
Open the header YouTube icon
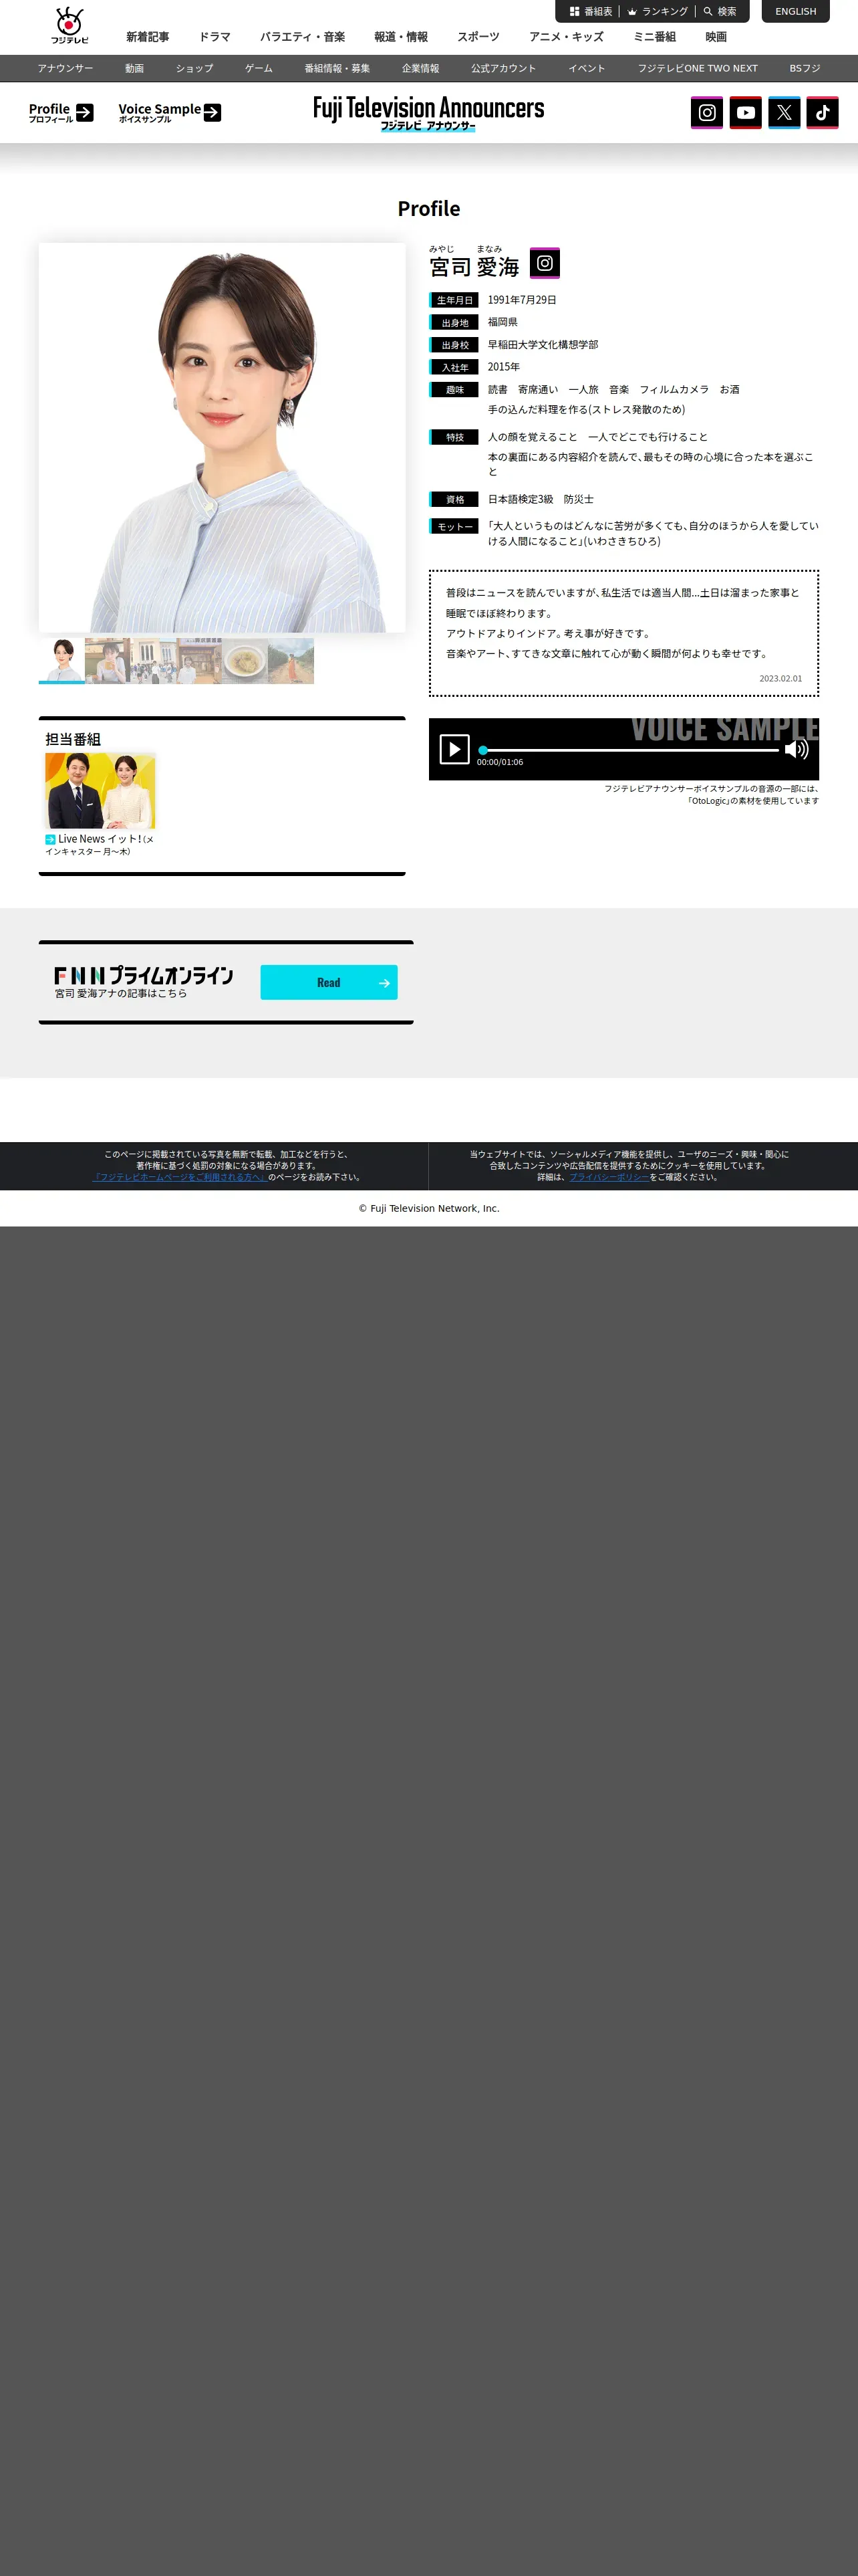click(x=745, y=112)
